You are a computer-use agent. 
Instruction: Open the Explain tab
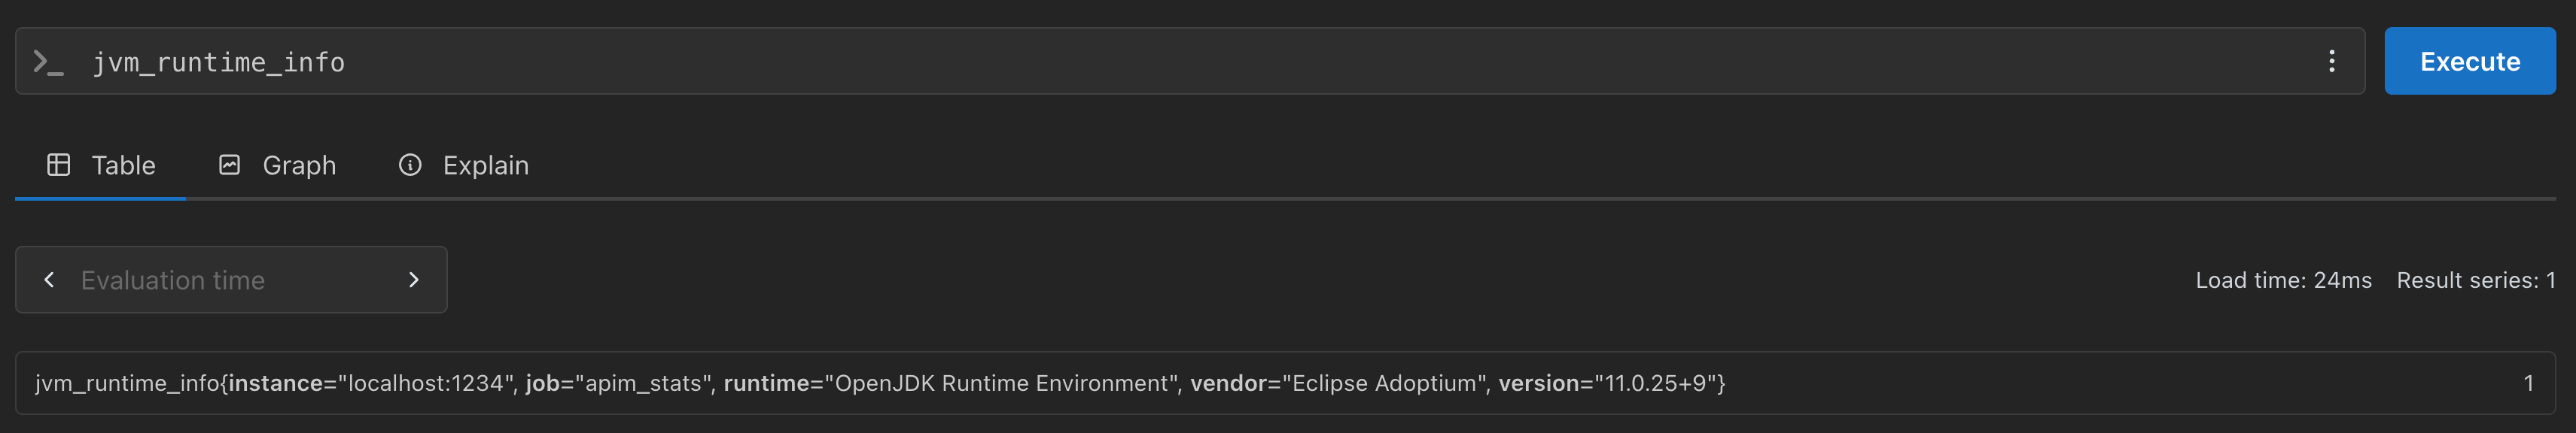463,165
